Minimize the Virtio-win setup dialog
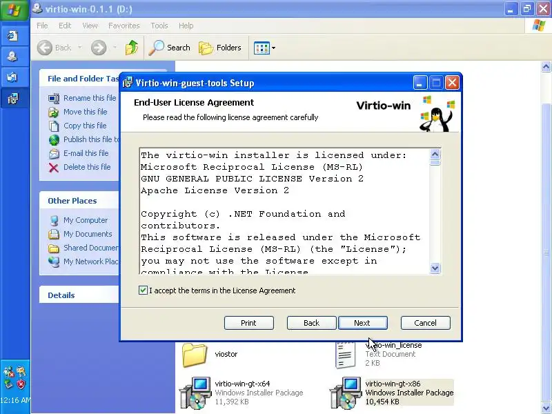The image size is (552, 414). click(x=420, y=83)
